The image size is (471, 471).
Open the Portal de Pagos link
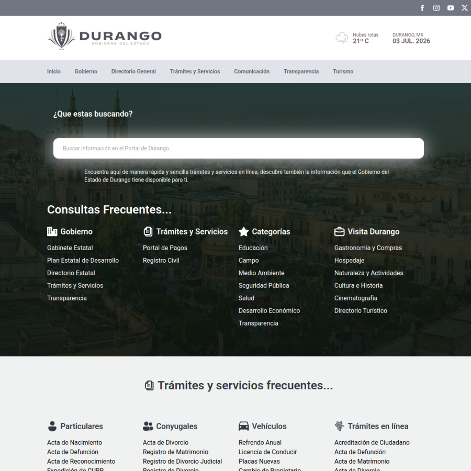(x=165, y=248)
